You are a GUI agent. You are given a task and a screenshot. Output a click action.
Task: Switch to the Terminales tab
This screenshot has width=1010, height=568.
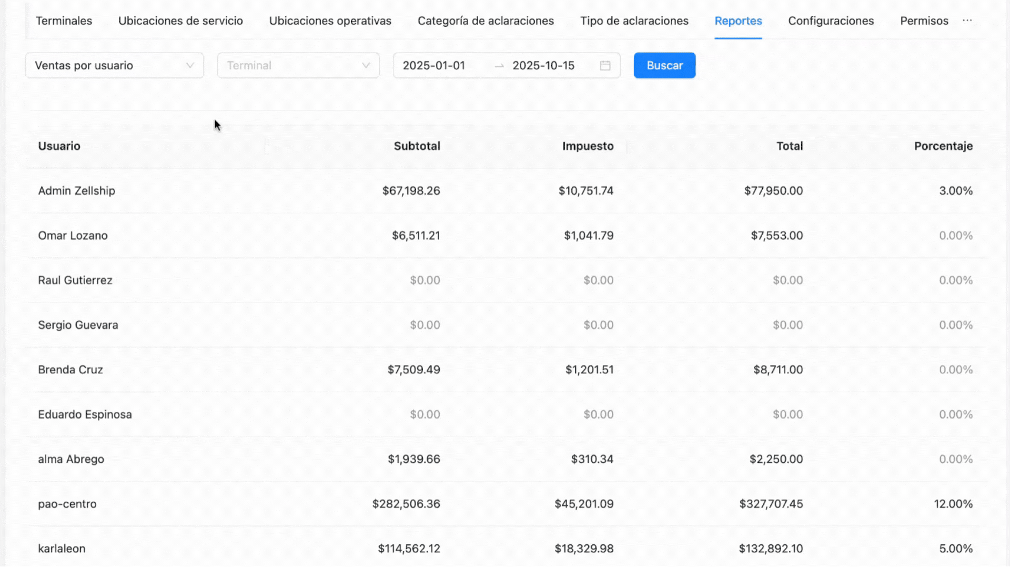point(64,21)
